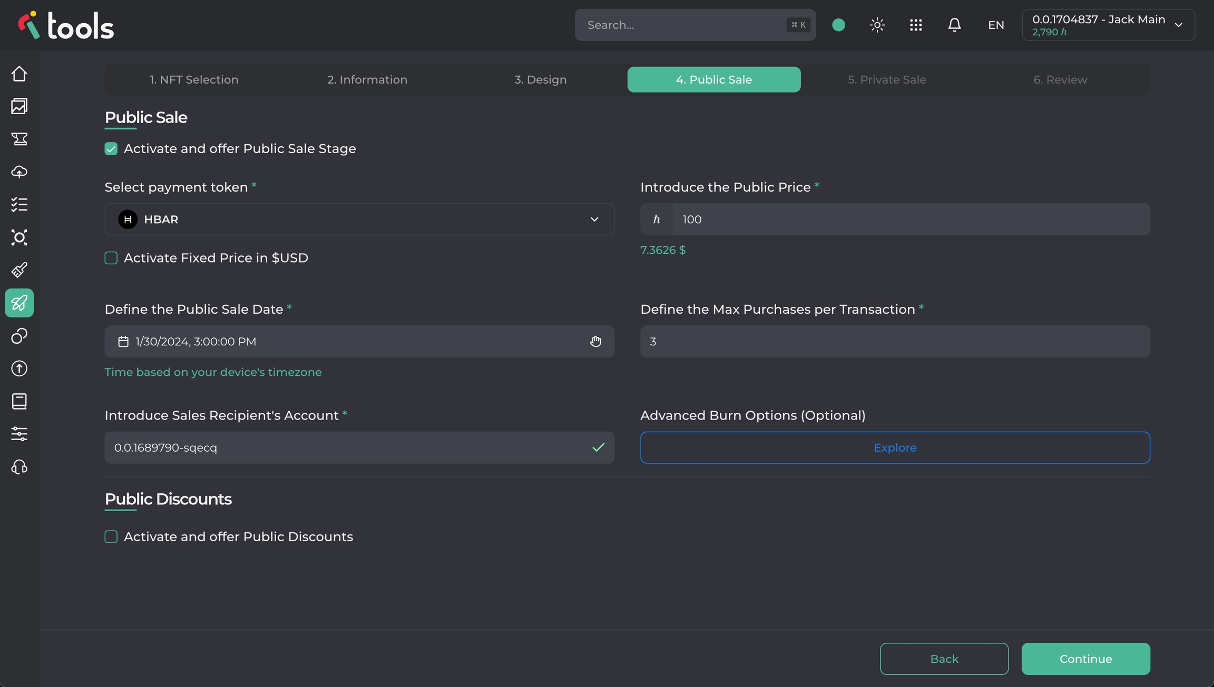Screen dimensions: 1214x687
Task: Open the HBAR payment token dropdown
Action: [x=359, y=220]
